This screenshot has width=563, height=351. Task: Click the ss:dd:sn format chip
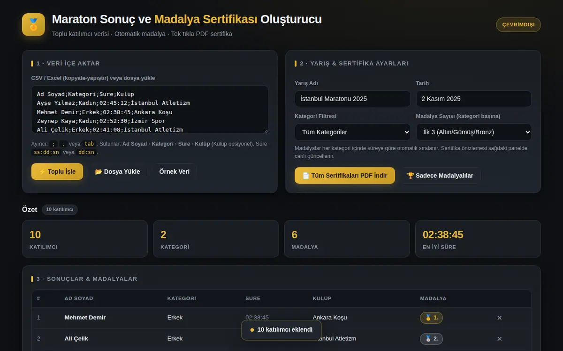(46, 153)
